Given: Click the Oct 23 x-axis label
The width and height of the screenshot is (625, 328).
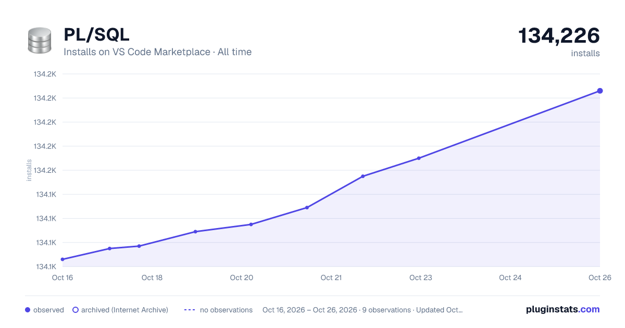Looking at the screenshot, I should click(x=421, y=277).
